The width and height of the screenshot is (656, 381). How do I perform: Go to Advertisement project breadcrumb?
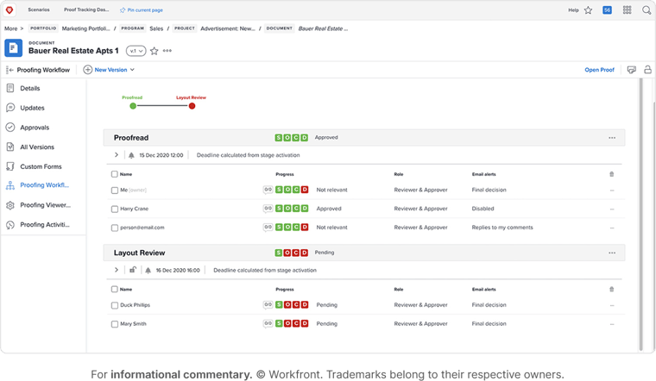[x=228, y=28]
